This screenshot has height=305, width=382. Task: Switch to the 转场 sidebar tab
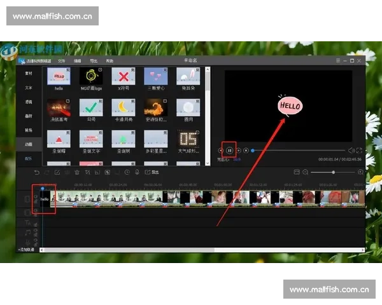pos(29,130)
